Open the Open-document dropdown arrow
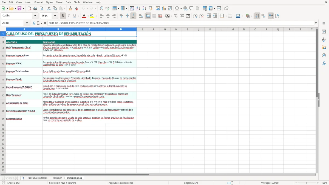Viewport: 329px width, 185px height. [15, 8]
